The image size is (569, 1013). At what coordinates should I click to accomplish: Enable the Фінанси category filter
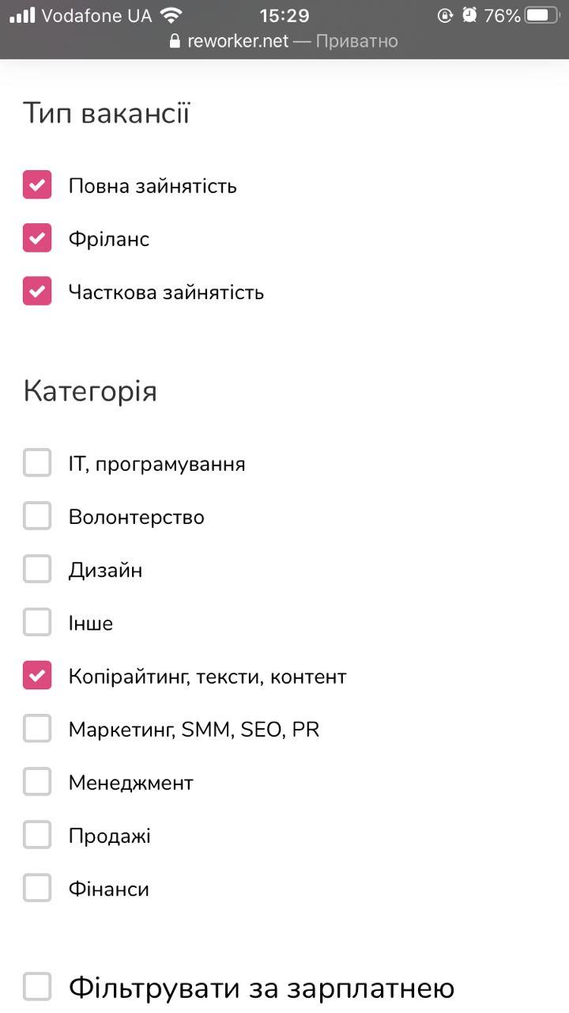pyautogui.click(x=36, y=887)
